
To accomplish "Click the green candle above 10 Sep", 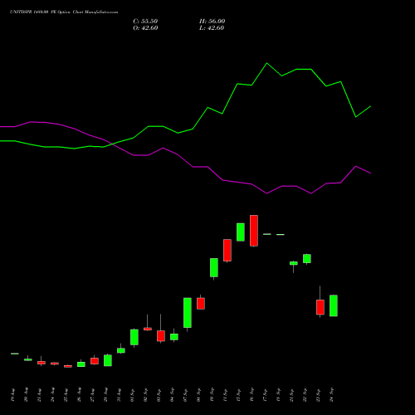I will click(x=214, y=267).
